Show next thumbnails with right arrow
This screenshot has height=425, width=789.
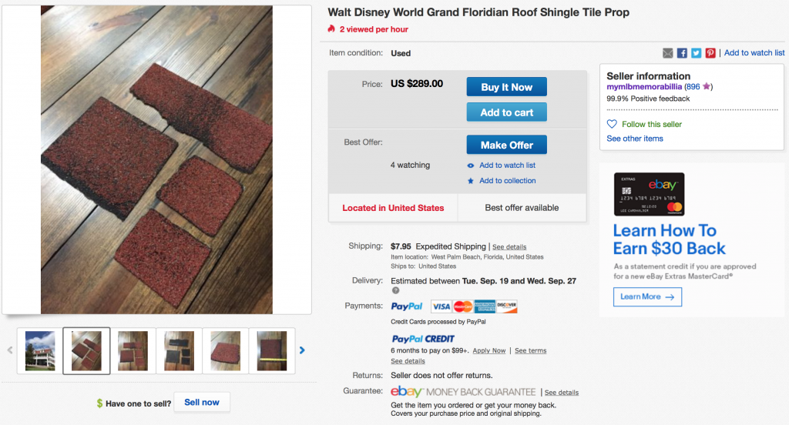302,350
